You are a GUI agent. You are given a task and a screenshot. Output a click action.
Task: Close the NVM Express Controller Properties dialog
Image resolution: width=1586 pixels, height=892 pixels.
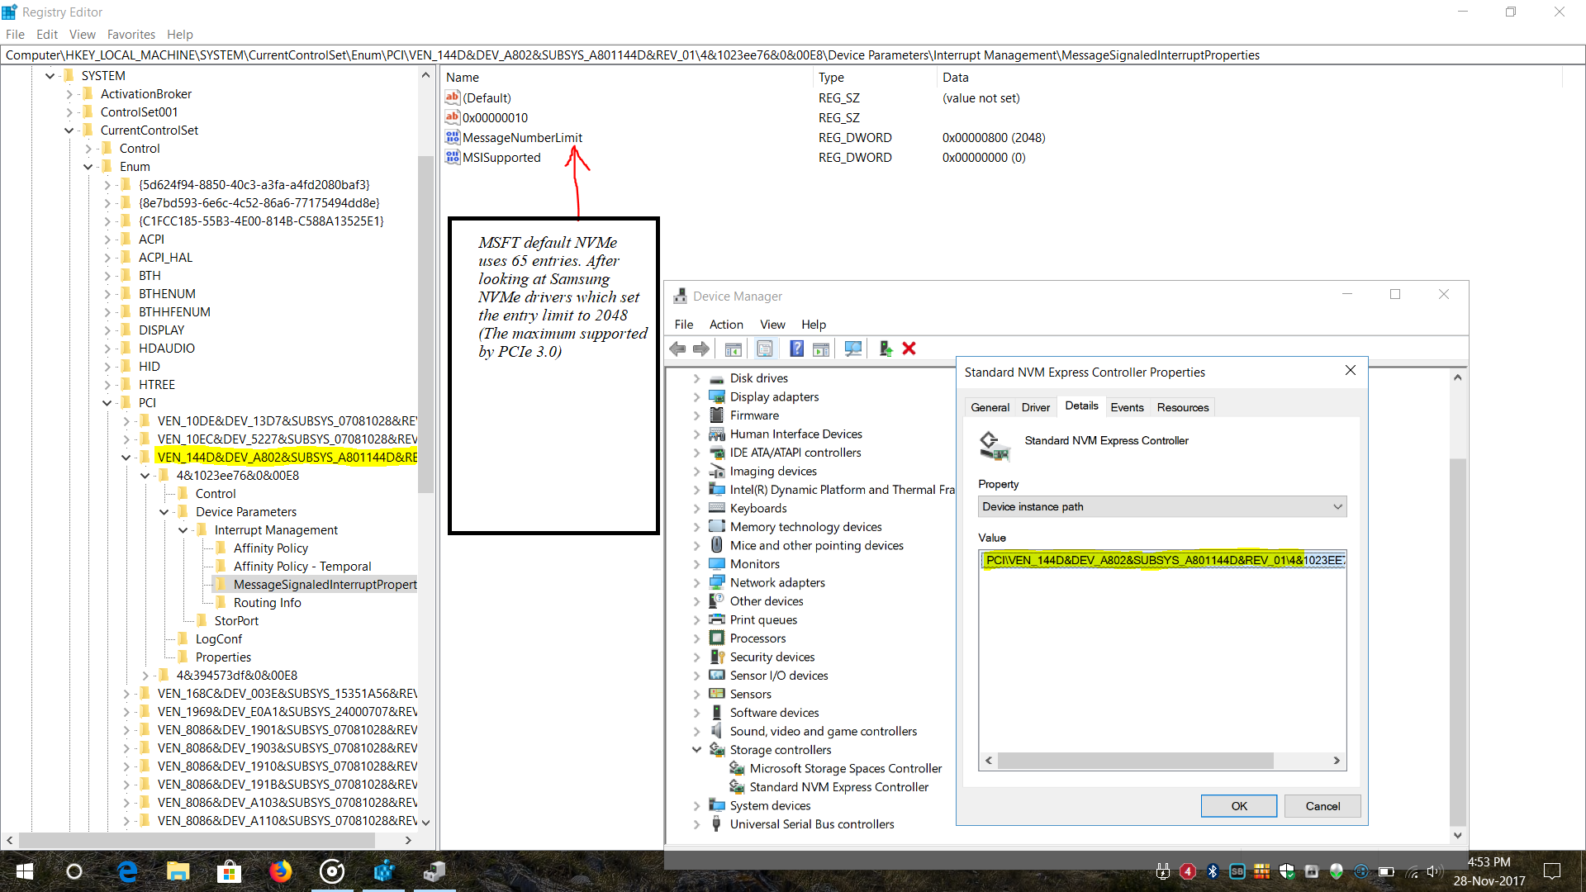coord(1351,371)
